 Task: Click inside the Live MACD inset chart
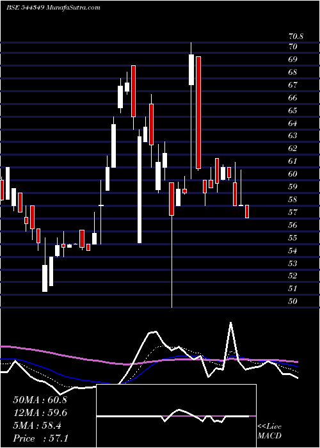(x=176, y=416)
